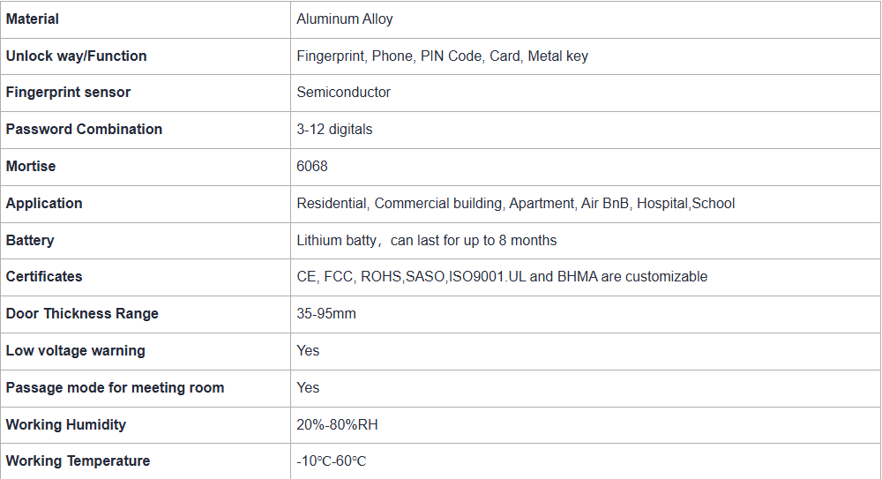The width and height of the screenshot is (882, 479).
Task: Click the Passage mode for meeting room label
Action: point(115,387)
